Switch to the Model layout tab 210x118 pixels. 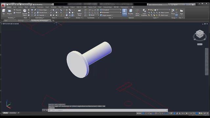(5, 113)
